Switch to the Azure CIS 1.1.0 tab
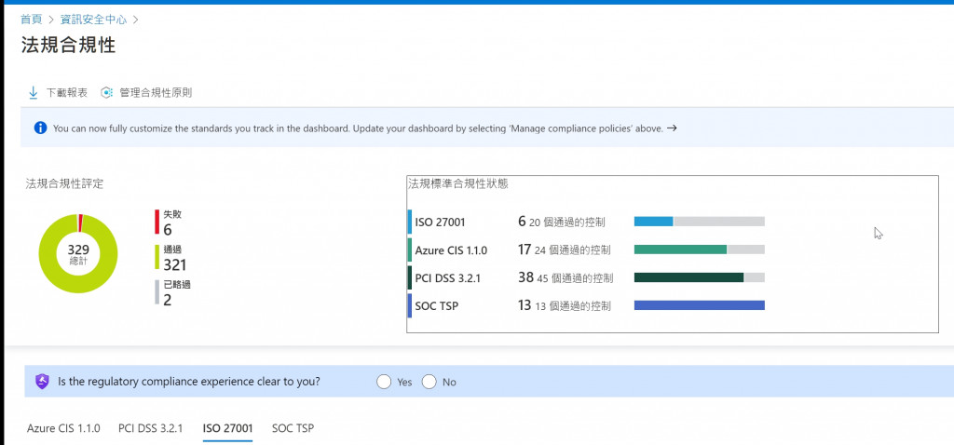 (63, 428)
